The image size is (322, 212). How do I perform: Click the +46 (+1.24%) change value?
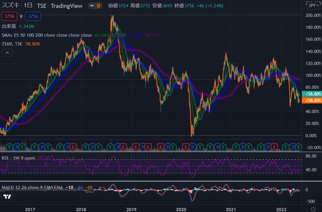click(210, 6)
